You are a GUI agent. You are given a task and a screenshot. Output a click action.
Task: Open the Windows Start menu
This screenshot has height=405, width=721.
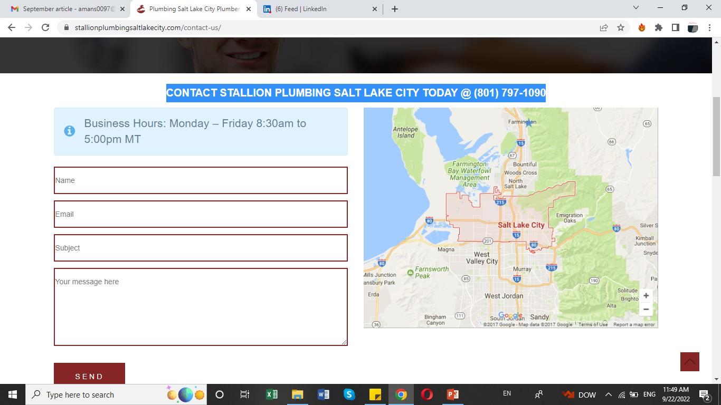point(12,394)
